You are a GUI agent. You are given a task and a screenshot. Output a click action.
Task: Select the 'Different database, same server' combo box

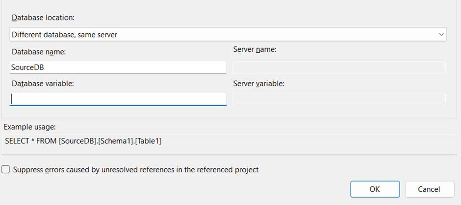(x=228, y=35)
